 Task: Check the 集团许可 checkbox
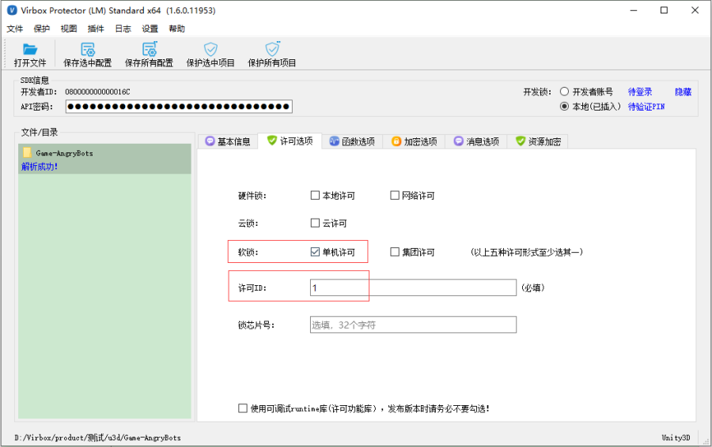click(x=395, y=252)
